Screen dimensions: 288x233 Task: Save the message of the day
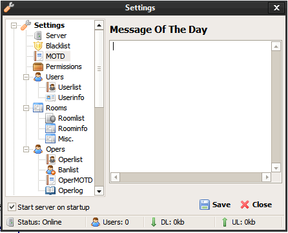[215, 205]
